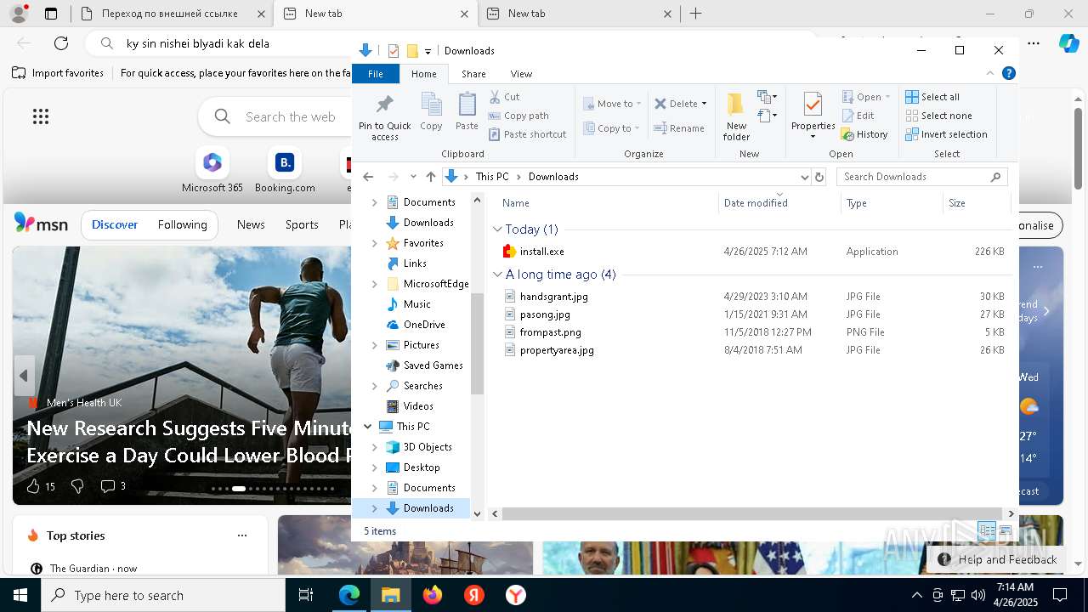1088x612 pixels.
Task: Open Yandex app from taskbar
Action: pyautogui.click(x=474, y=595)
